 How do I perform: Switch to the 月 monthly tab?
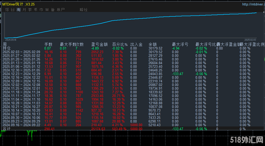[x=24, y=10]
